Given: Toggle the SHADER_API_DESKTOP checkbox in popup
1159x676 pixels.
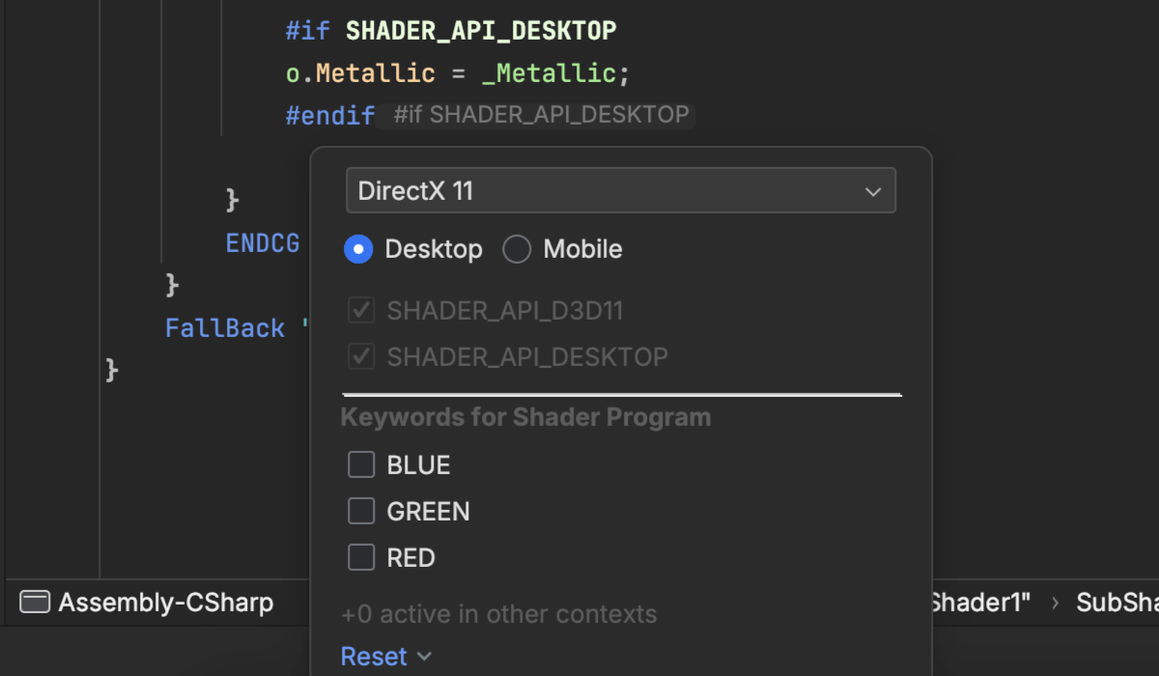Looking at the screenshot, I should [x=361, y=357].
